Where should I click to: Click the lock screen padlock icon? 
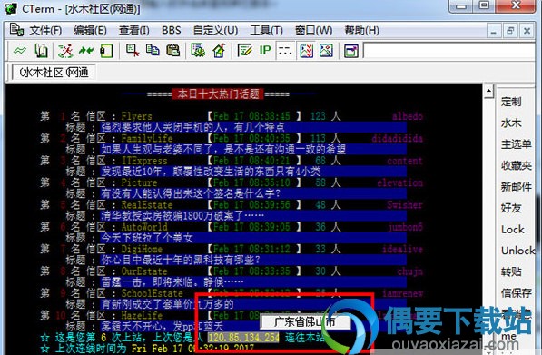(x=106, y=51)
